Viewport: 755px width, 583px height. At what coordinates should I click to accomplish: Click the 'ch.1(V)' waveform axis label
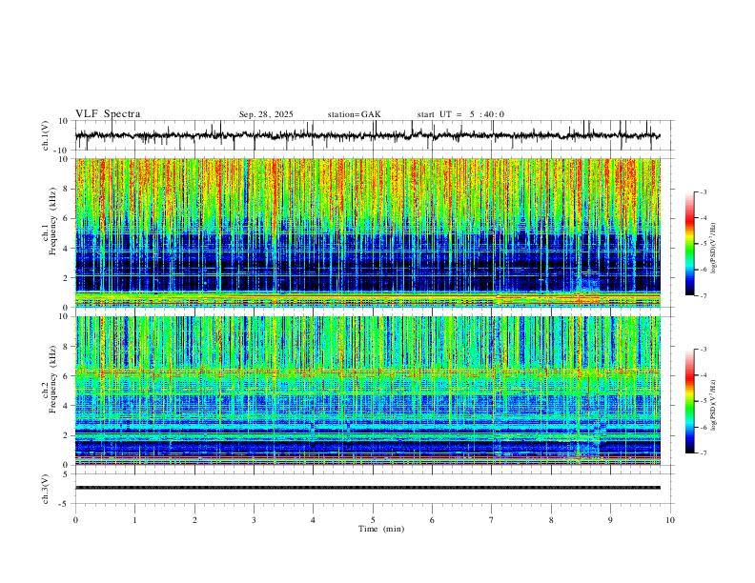pos(46,135)
